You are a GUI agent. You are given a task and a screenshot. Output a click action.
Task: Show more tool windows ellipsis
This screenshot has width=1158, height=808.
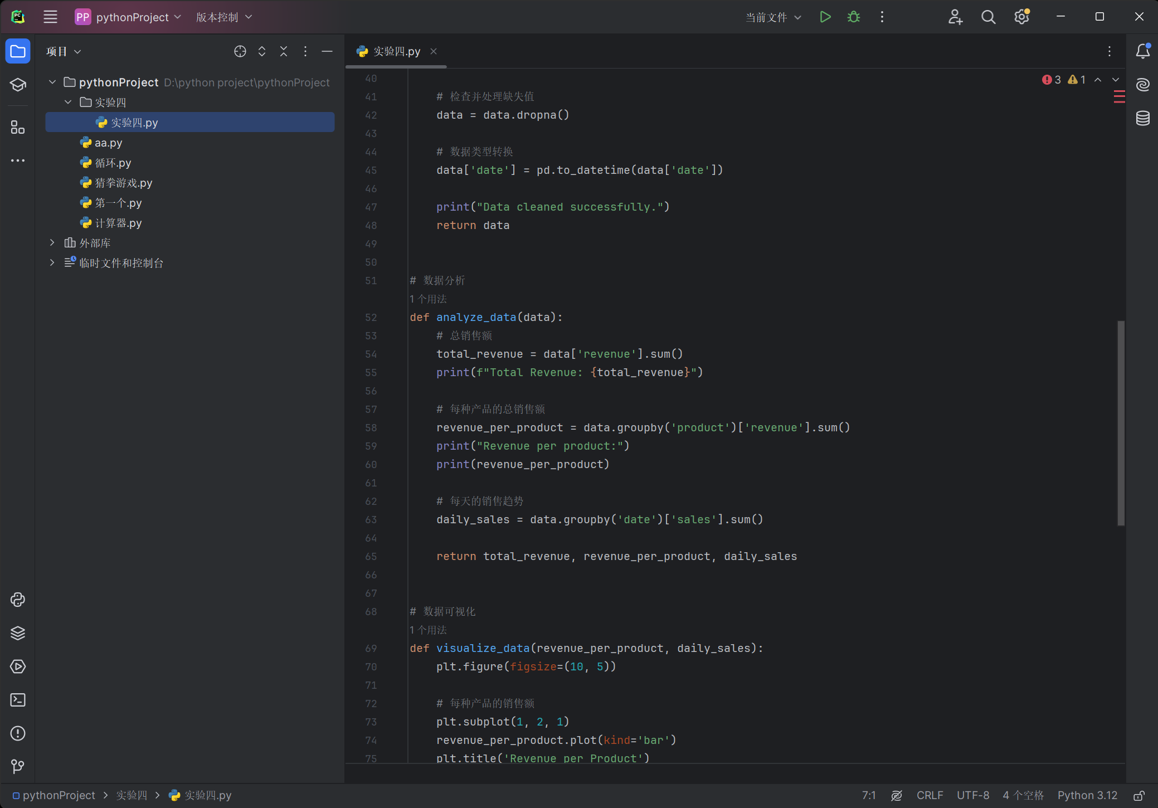[x=18, y=160]
